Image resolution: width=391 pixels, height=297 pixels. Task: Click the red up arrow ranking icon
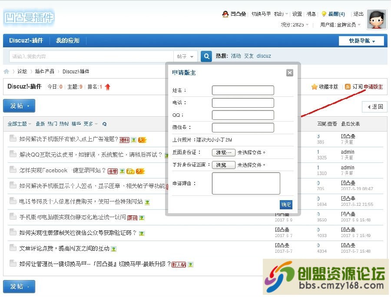[x=108, y=87]
